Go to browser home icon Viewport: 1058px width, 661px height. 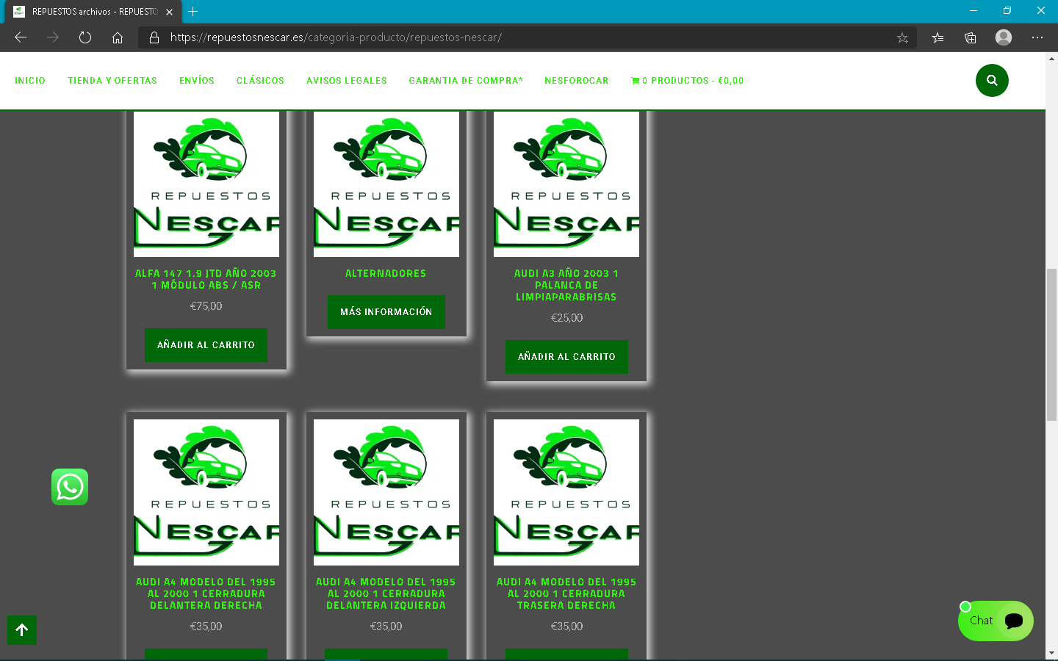[x=118, y=37]
